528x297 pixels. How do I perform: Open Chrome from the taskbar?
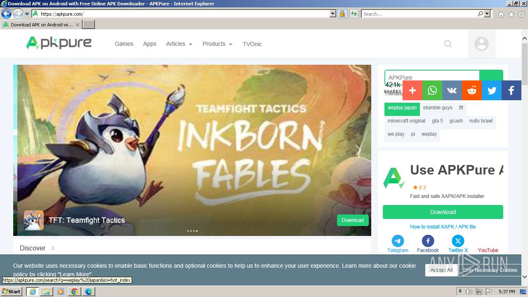click(x=74, y=292)
